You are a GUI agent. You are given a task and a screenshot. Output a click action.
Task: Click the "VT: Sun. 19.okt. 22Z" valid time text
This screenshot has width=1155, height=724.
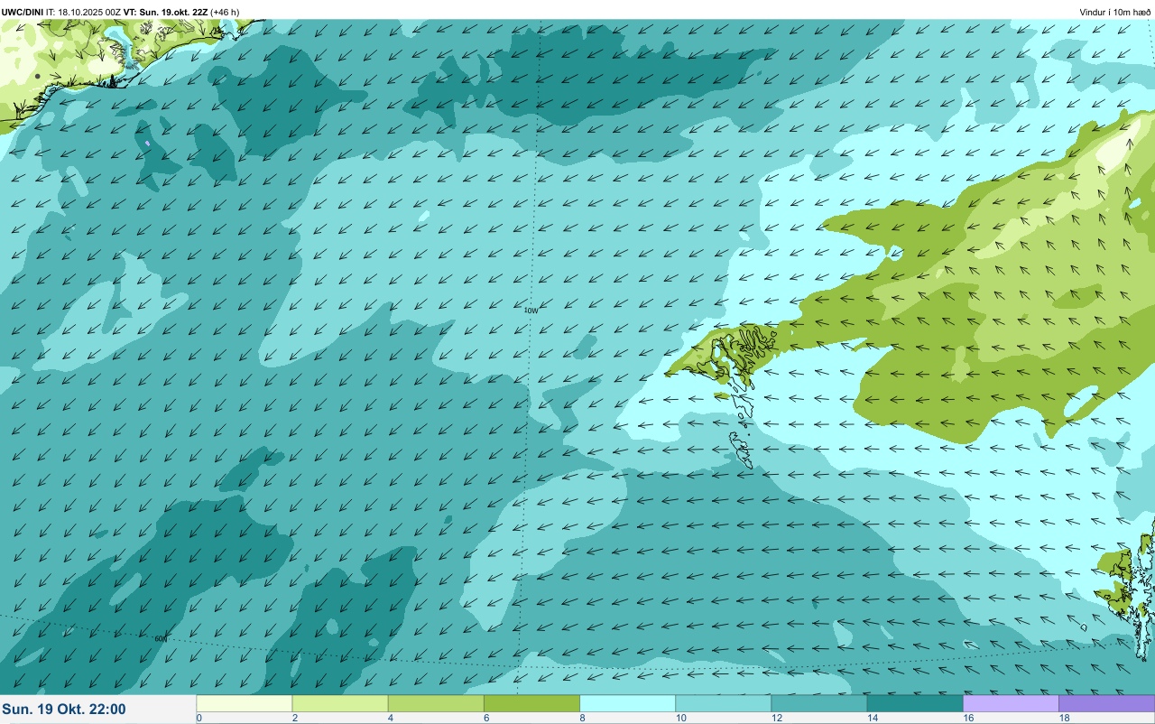pyautogui.click(x=165, y=12)
